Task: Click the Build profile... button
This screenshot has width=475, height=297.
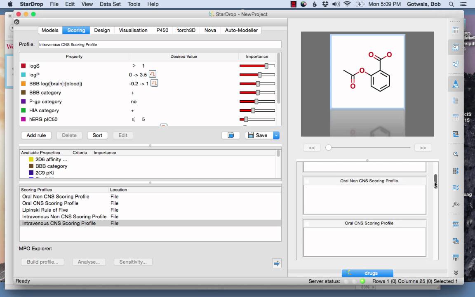Action: (x=42, y=262)
